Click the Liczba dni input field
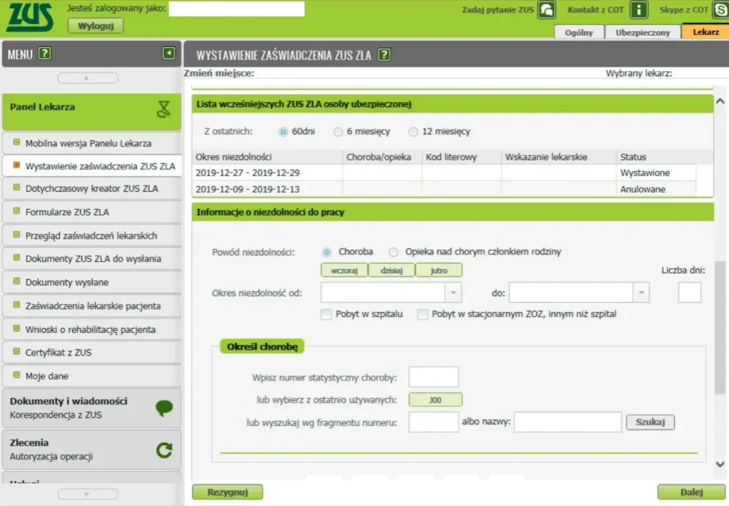Viewport: 729px width, 506px height. tap(689, 291)
